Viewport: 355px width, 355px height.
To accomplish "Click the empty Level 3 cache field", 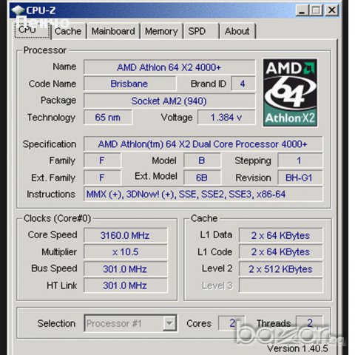I will point(280,285).
